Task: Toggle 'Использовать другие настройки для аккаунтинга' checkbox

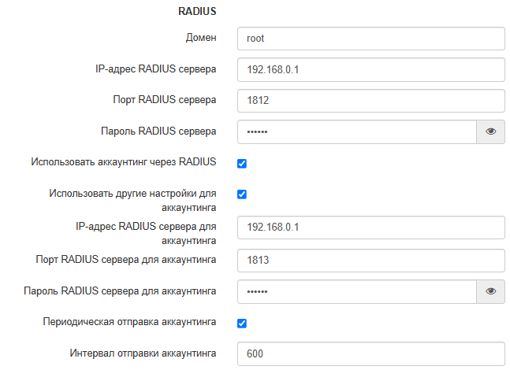Action: [x=242, y=194]
